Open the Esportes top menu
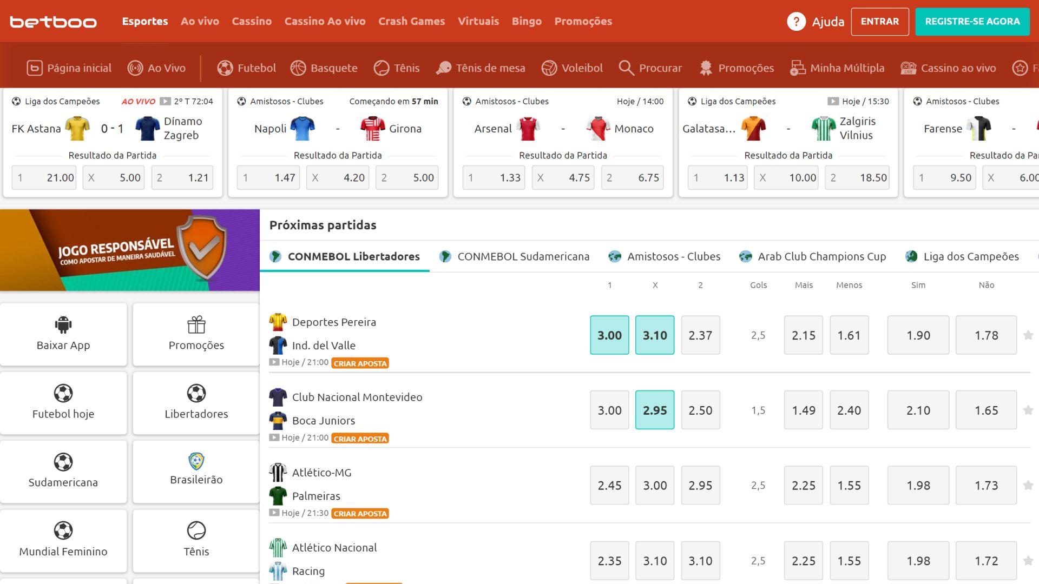This screenshot has width=1039, height=584. [145, 22]
